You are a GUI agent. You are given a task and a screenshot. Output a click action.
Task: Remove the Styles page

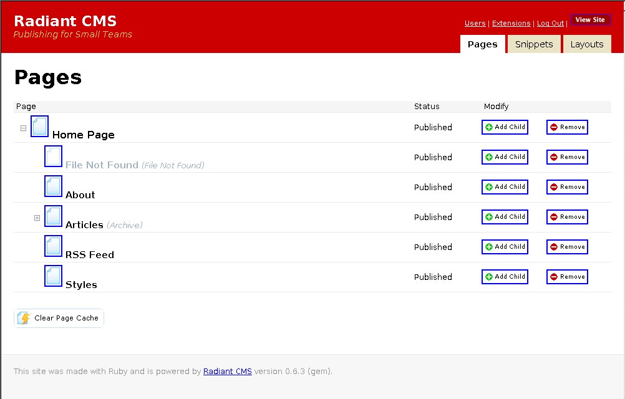pyautogui.click(x=567, y=276)
